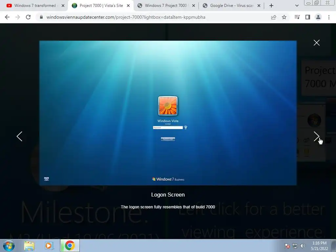Click the Chrome taskbar icon
336x252 pixels.
pyautogui.click(x=70, y=245)
